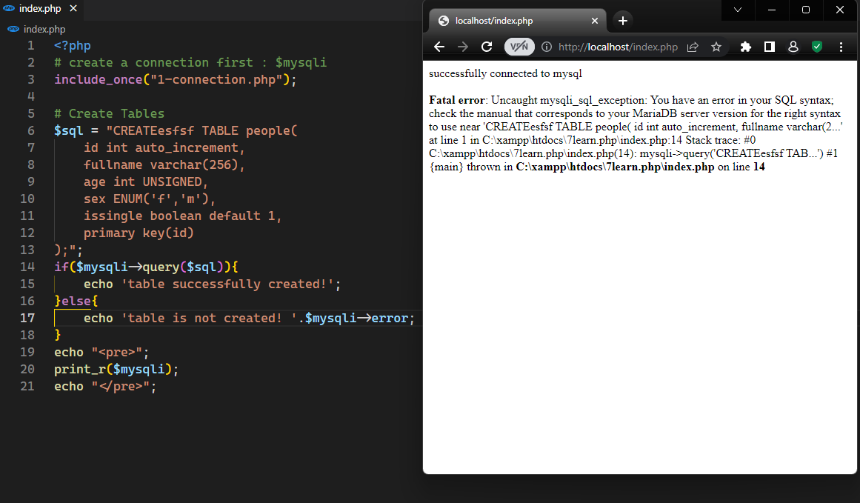Close the index.php editor tab
860x503 pixels.
73,9
